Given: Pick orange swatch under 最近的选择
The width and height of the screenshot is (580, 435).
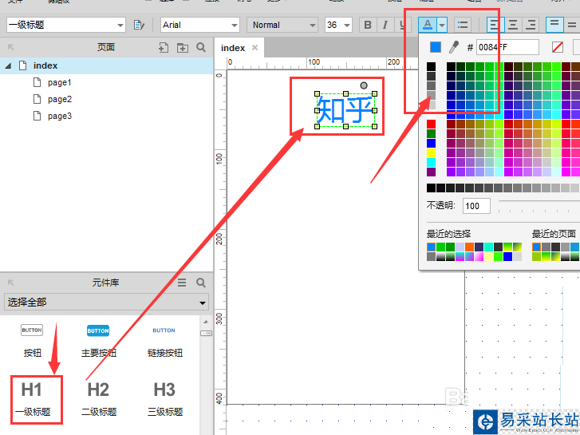Looking at the screenshot, I should 470,247.
